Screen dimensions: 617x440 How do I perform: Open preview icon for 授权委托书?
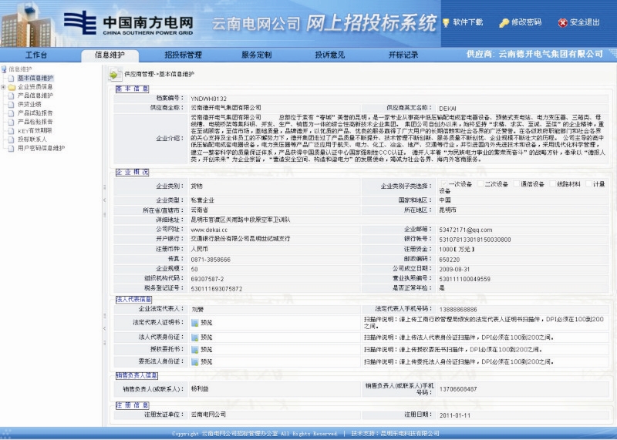pos(194,349)
